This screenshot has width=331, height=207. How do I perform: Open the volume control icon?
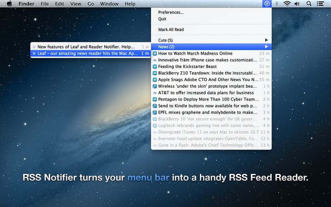point(297,4)
